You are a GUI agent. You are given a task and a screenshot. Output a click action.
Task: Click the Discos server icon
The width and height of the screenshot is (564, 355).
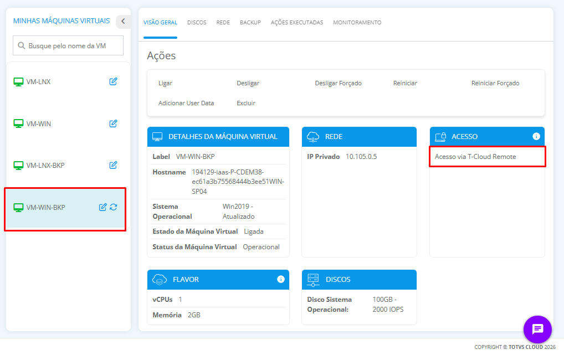pyautogui.click(x=313, y=280)
